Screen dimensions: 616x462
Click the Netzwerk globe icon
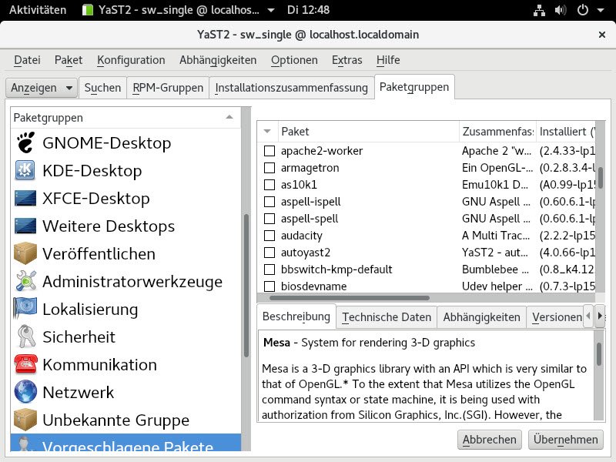tap(25, 392)
